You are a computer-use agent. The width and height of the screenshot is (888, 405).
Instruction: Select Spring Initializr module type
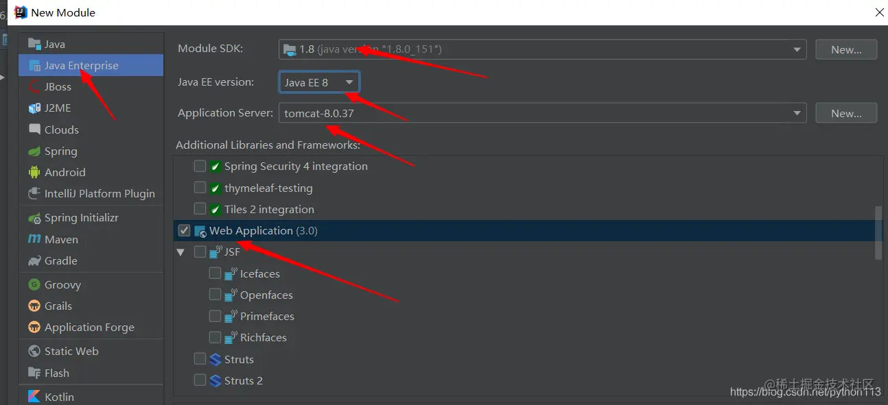[x=91, y=218]
